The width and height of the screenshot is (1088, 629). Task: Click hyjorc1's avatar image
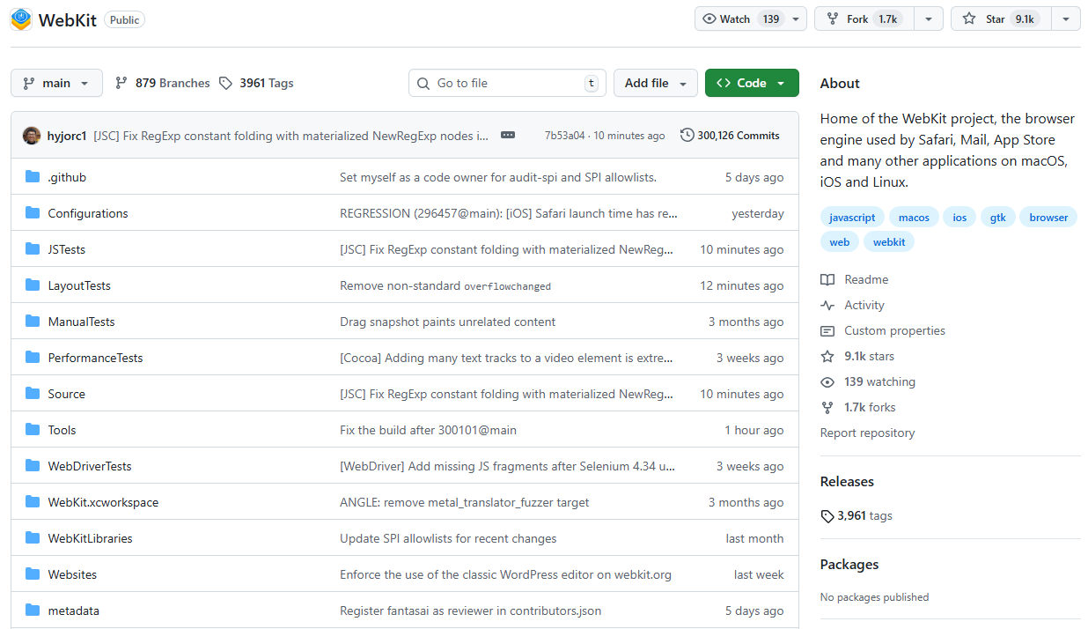point(32,136)
